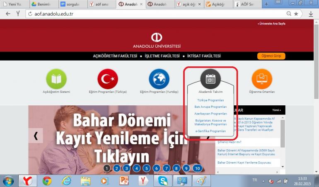Bookmark page with the star icon

pos(296,14)
